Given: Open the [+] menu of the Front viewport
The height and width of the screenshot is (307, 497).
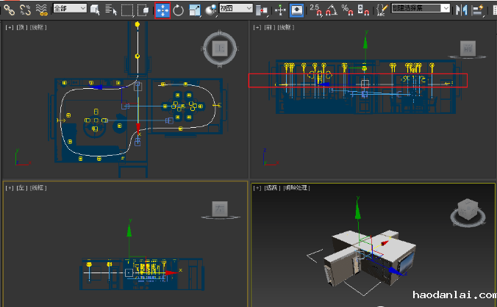Looking at the screenshot, I should click(x=257, y=27).
